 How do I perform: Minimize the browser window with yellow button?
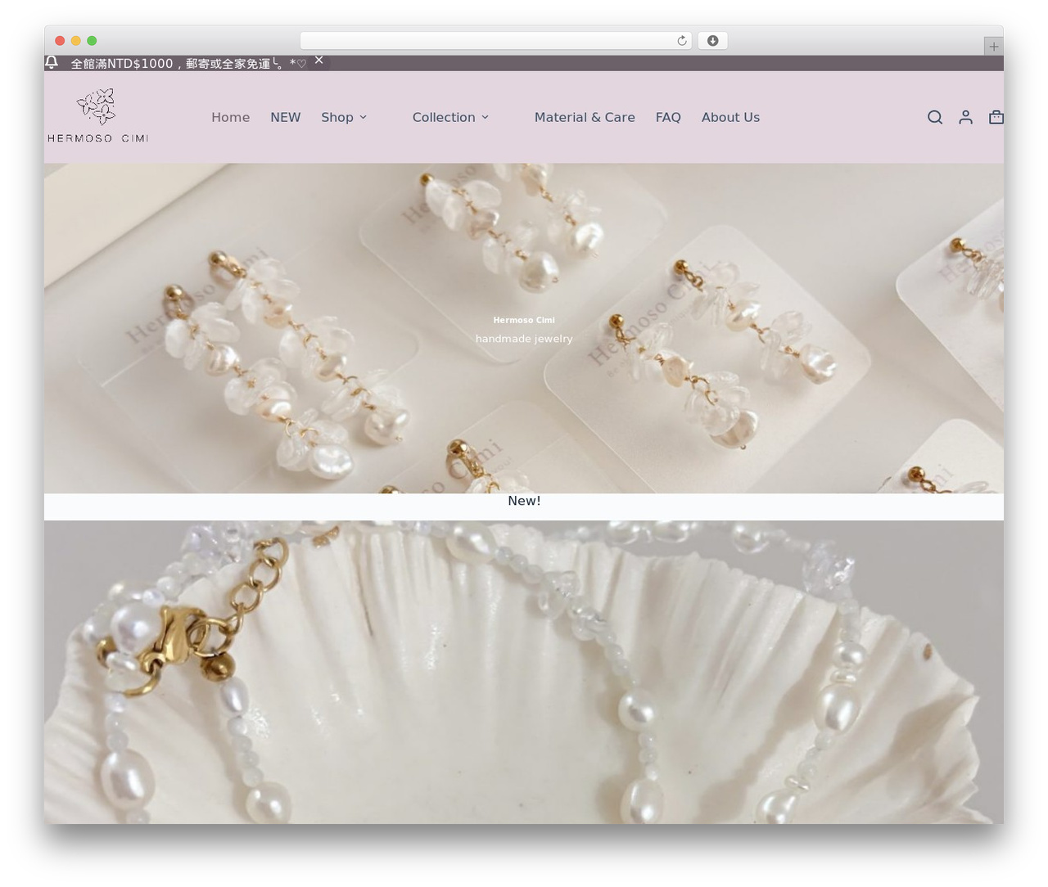(x=76, y=41)
